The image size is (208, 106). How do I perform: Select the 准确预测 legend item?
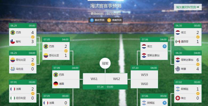(114, 20)
